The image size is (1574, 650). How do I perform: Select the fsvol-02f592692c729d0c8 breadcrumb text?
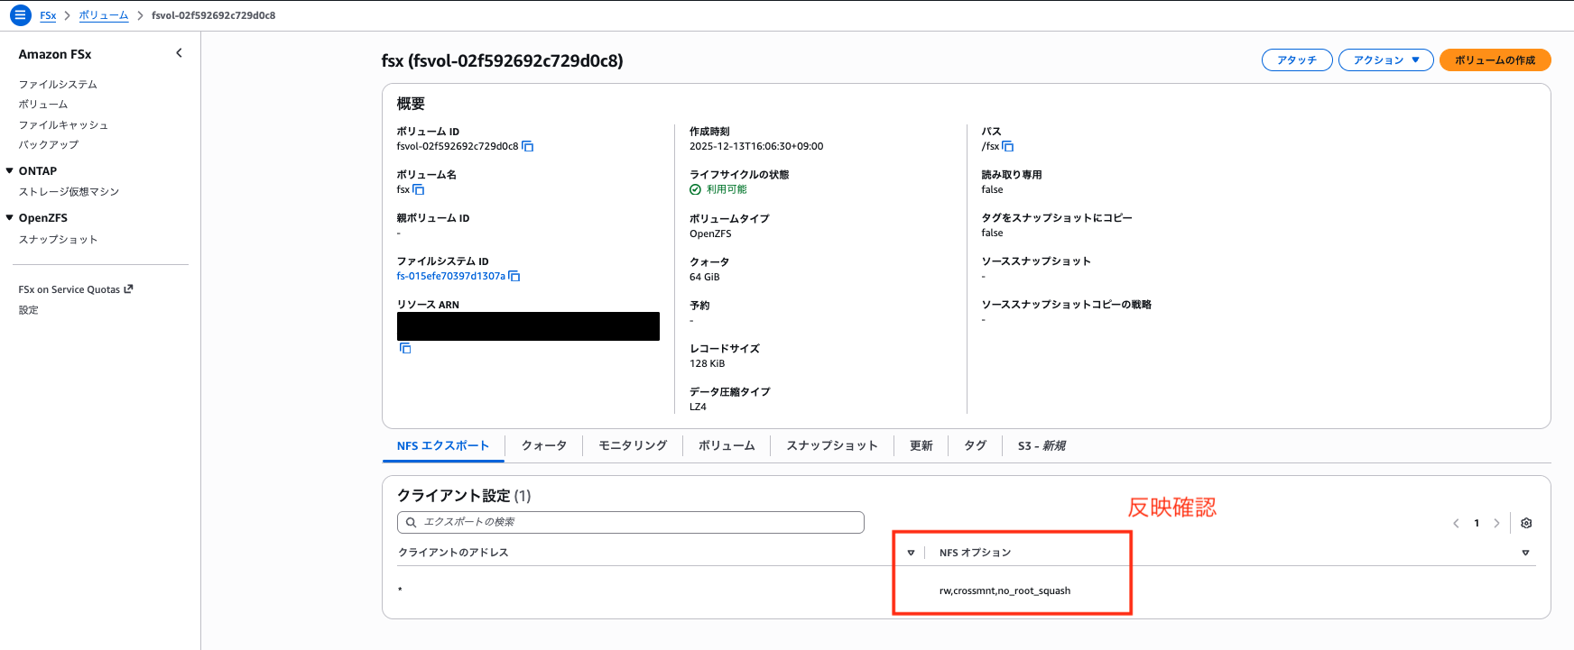click(213, 15)
